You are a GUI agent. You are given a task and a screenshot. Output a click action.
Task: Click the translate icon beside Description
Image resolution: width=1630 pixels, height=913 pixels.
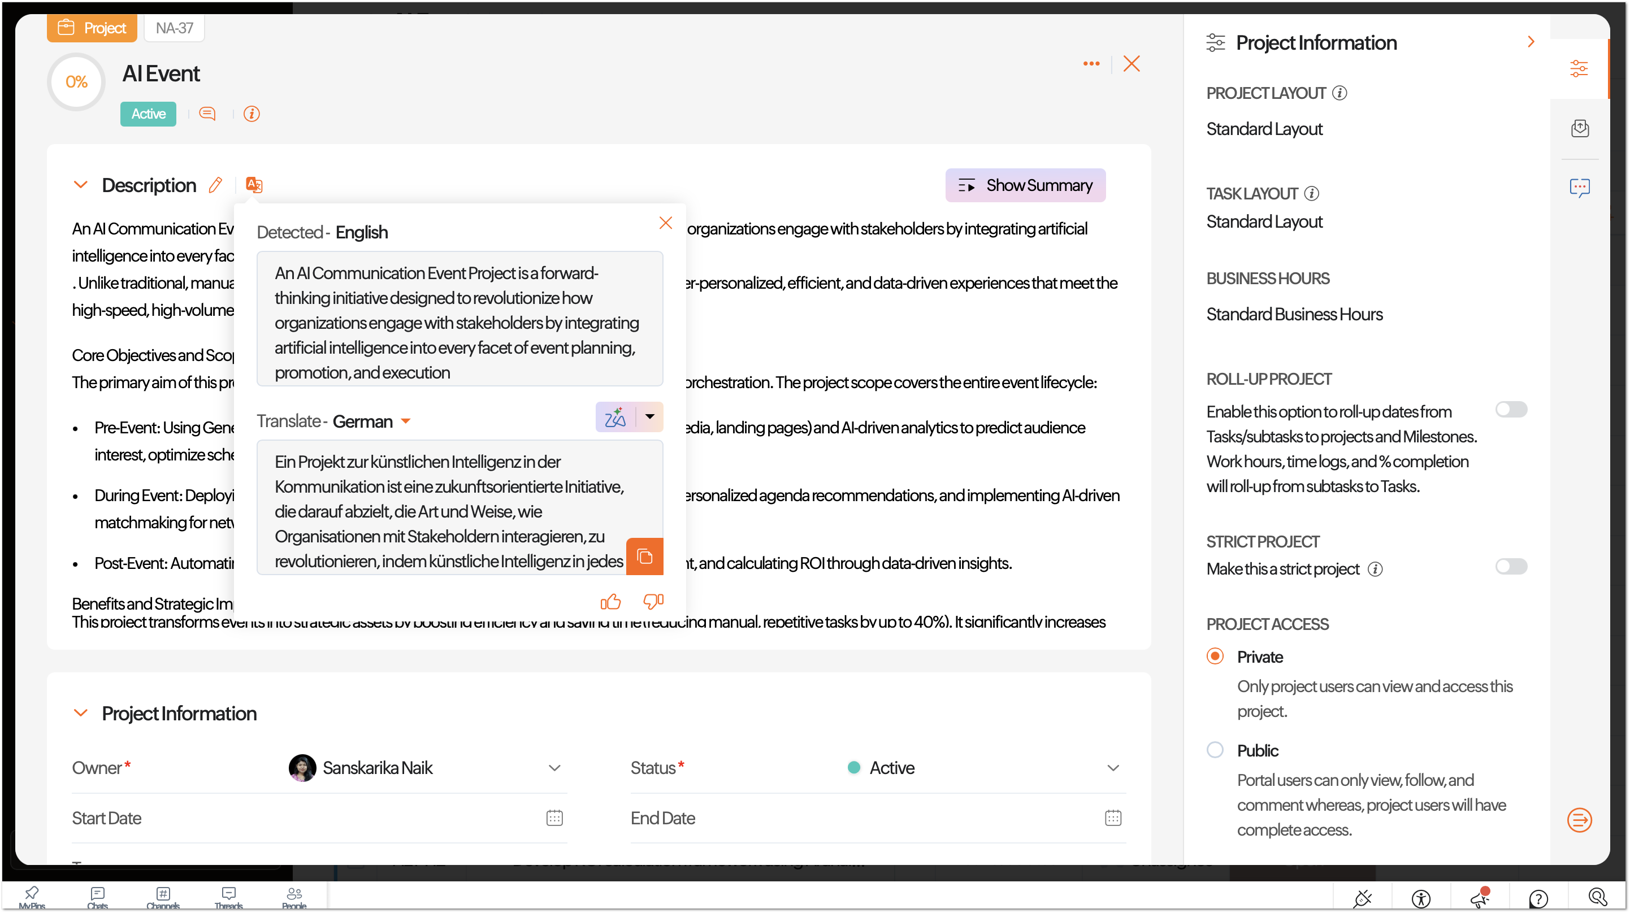click(254, 185)
